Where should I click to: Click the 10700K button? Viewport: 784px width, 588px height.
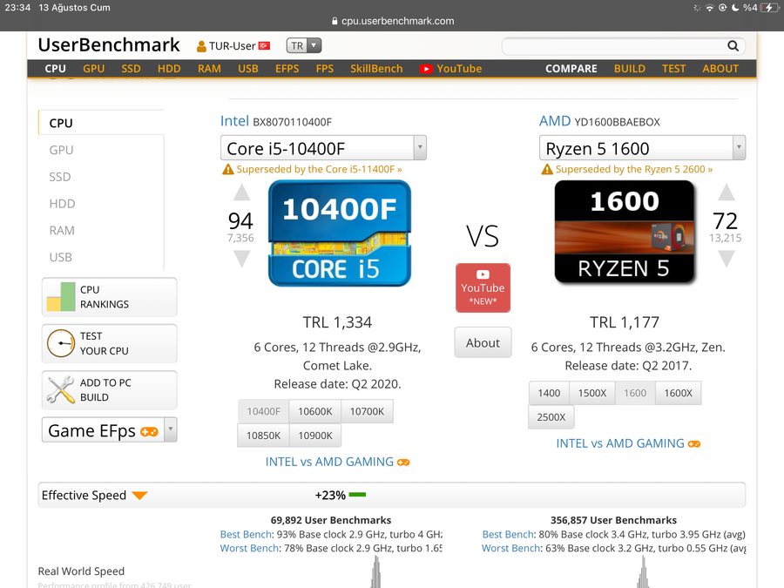click(x=367, y=411)
